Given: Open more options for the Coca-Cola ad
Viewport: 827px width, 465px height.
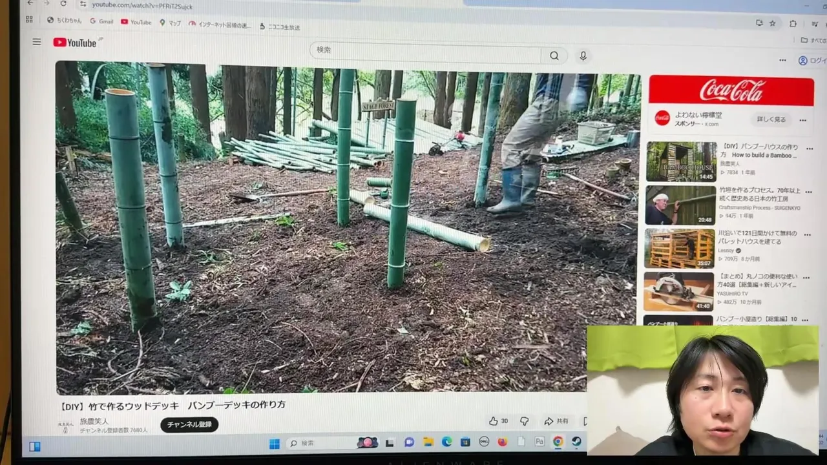Looking at the screenshot, I should click(x=803, y=120).
